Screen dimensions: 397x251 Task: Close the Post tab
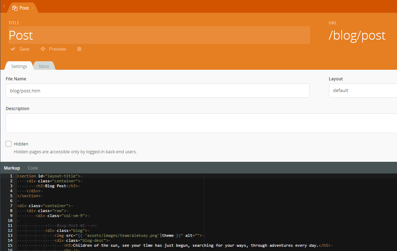click(x=33, y=8)
